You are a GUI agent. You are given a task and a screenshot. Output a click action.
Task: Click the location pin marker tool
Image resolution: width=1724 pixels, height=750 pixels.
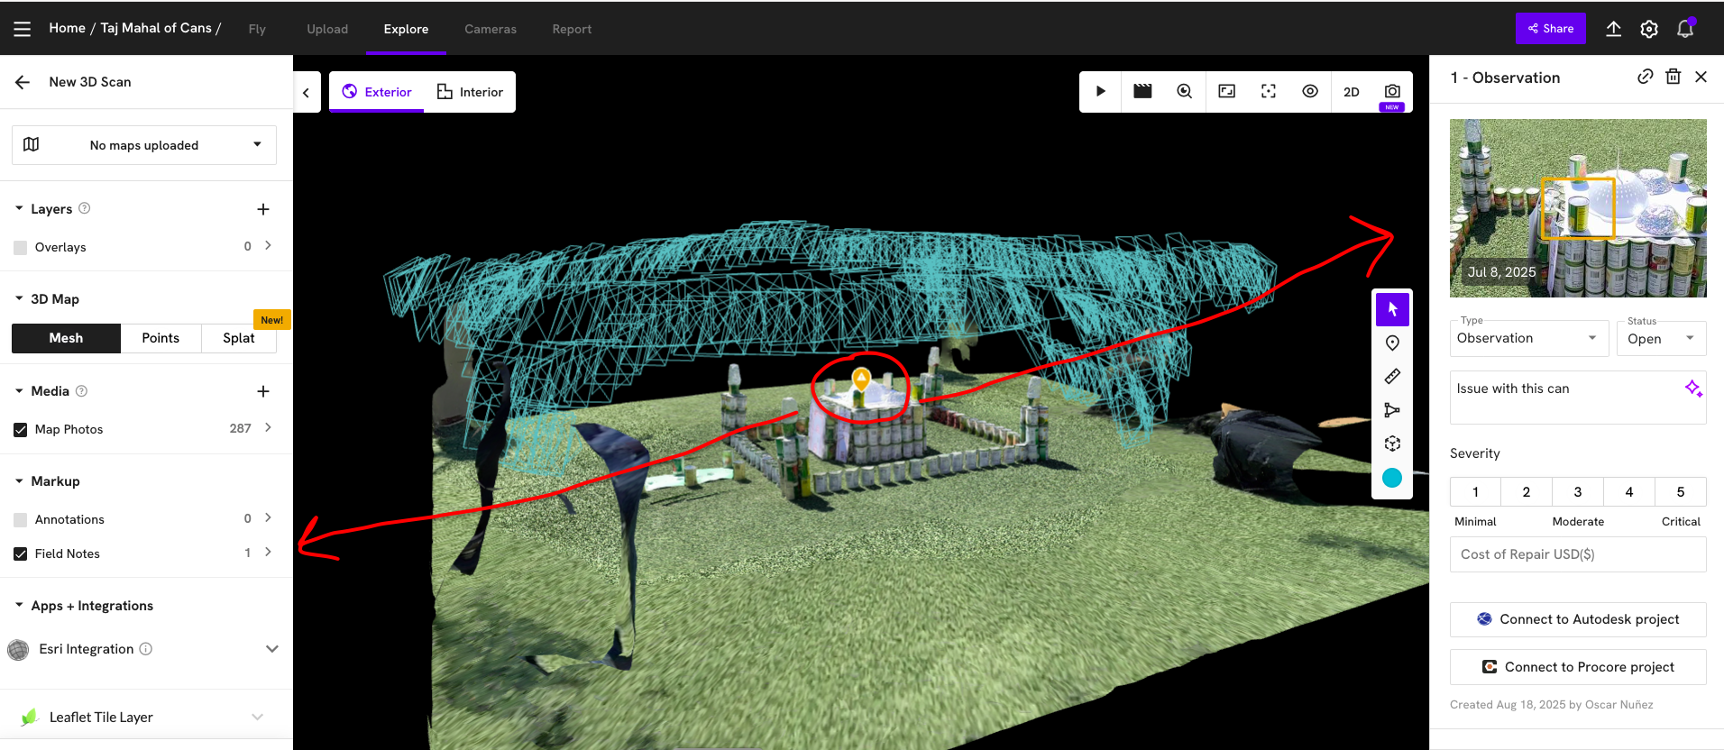click(1392, 343)
